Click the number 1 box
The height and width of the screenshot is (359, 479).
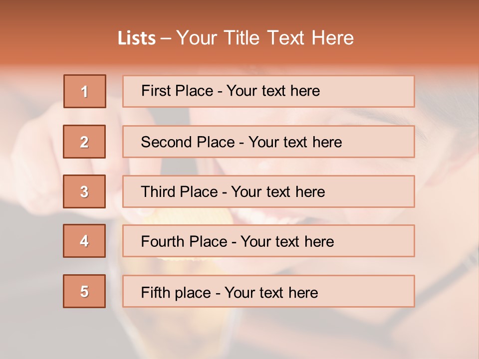click(x=85, y=91)
